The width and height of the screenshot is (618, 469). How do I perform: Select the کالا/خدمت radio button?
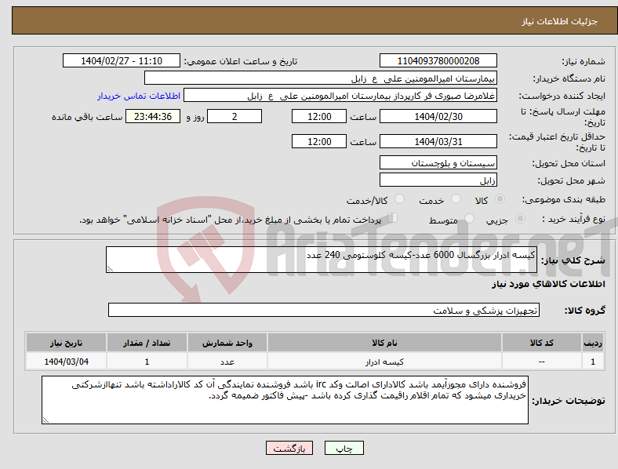tap(400, 199)
